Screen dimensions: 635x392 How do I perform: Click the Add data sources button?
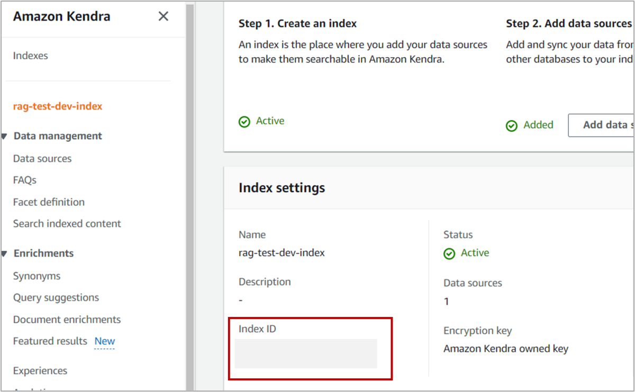(601, 125)
